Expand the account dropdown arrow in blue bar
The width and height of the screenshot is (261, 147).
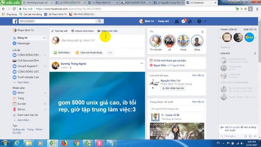[205, 21]
